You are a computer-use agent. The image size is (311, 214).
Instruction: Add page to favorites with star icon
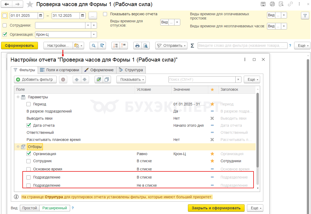coord(30,4)
